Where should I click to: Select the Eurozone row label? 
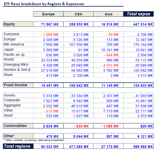point(12,34)
